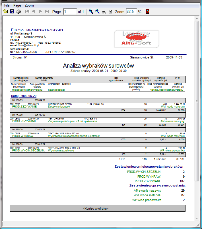Click the zoom out magnifier icon
The height and width of the screenshot is (229, 202).
(97, 12)
